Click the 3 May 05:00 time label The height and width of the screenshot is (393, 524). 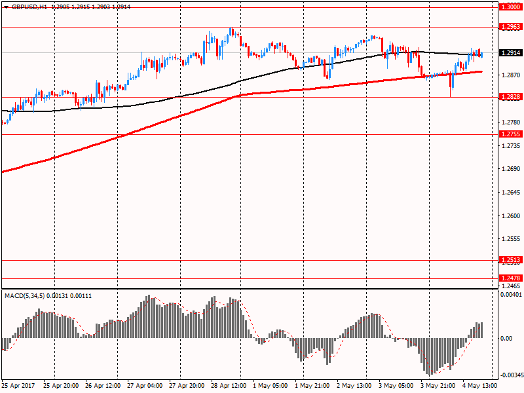tap(396, 386)
